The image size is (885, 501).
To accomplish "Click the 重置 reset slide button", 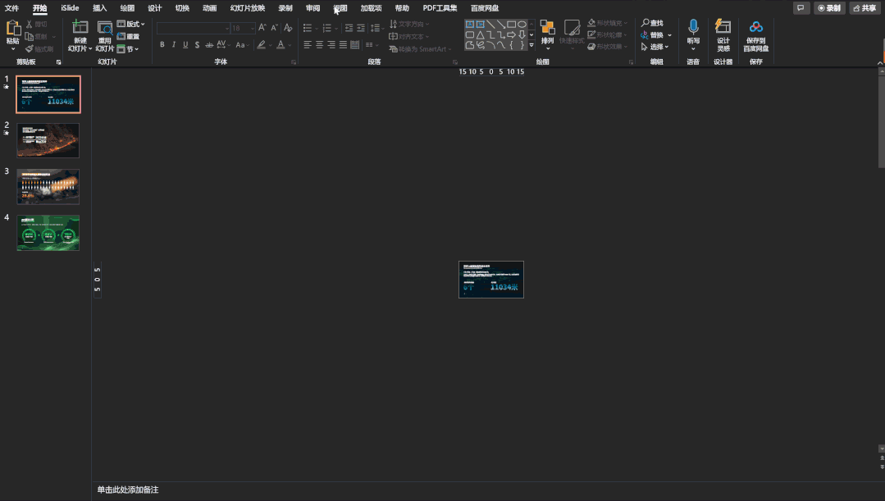I will coord(128,36).
